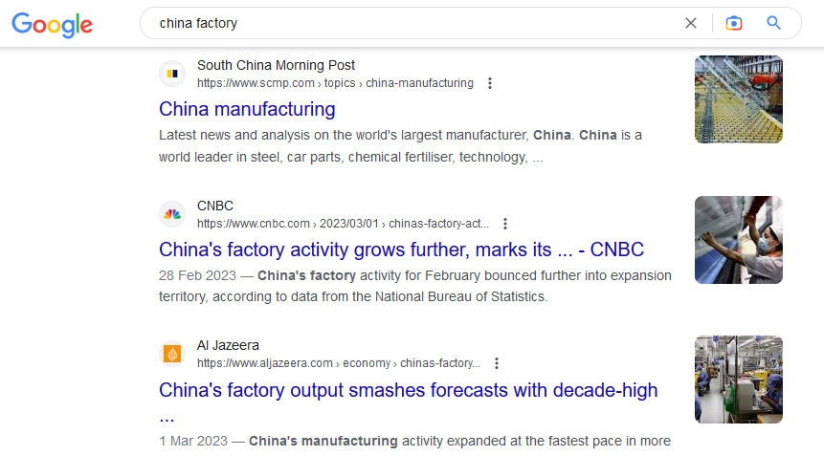Open more options for Al Jazeera result

pyautogui.click(x=497, y=363)
